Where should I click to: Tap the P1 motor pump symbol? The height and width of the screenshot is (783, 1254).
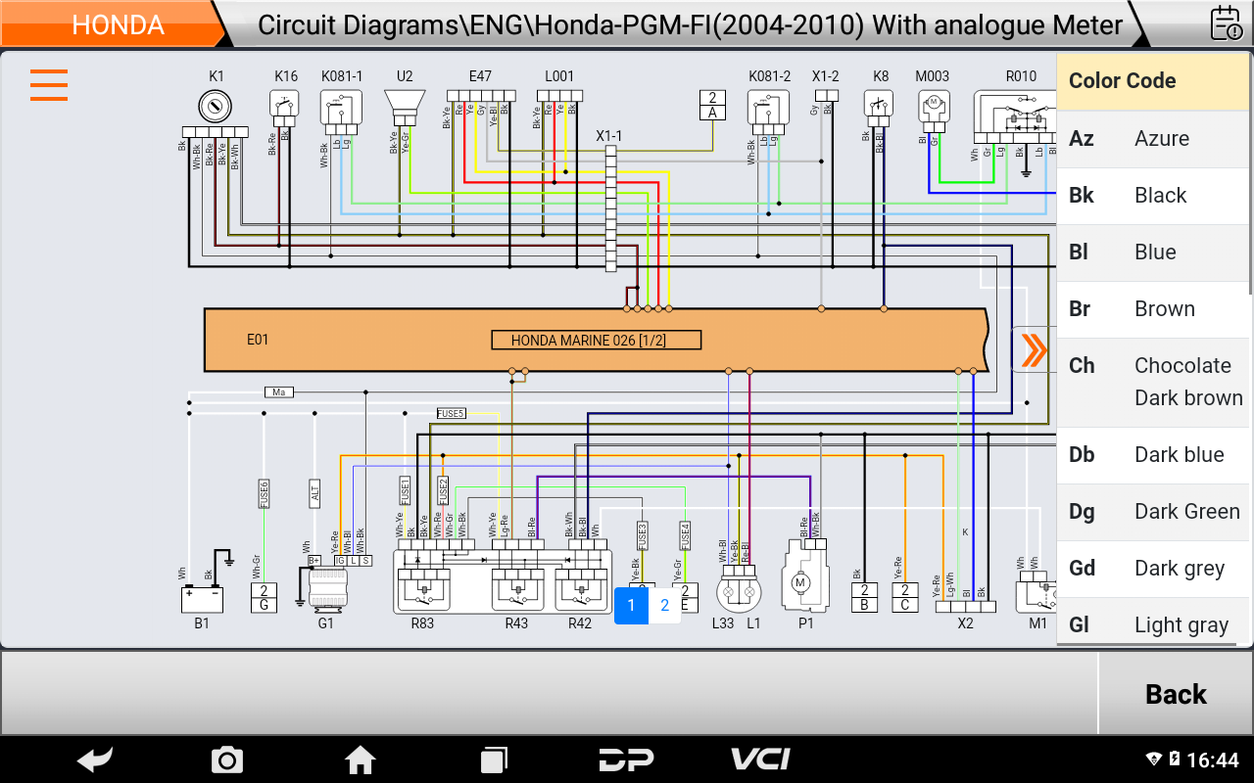coord(800,581)
